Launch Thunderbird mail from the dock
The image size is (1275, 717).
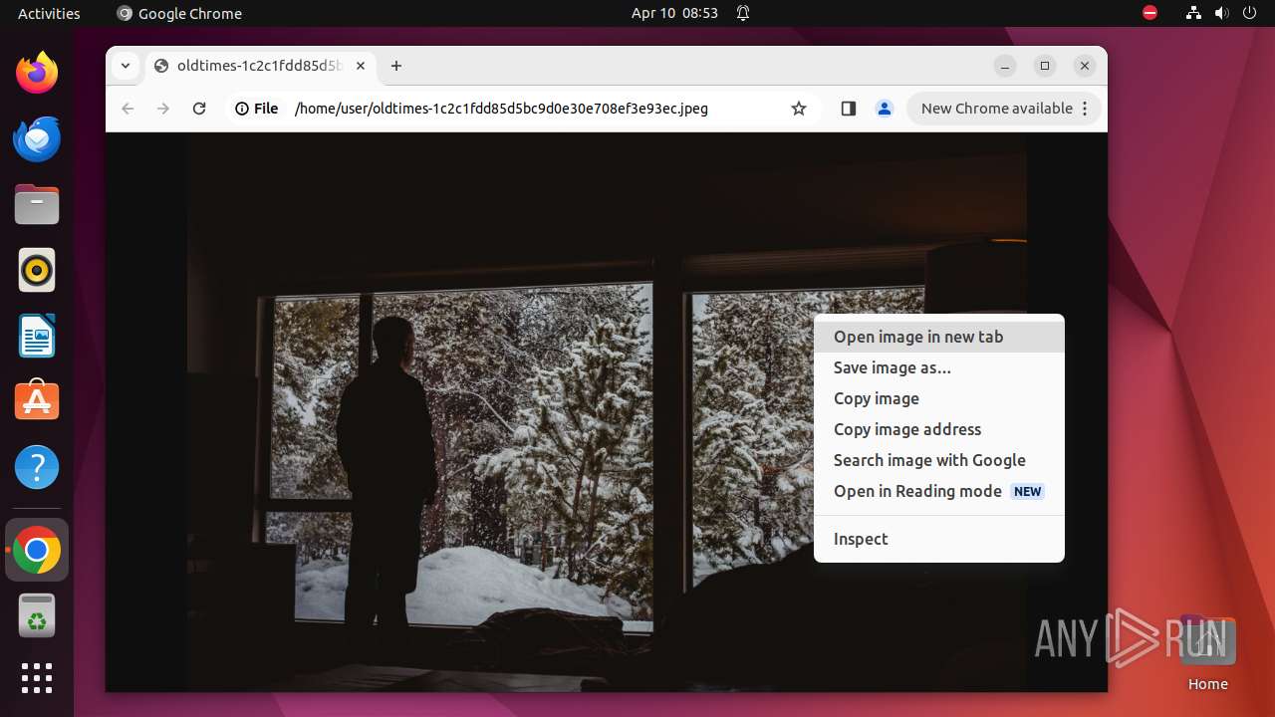37,138
